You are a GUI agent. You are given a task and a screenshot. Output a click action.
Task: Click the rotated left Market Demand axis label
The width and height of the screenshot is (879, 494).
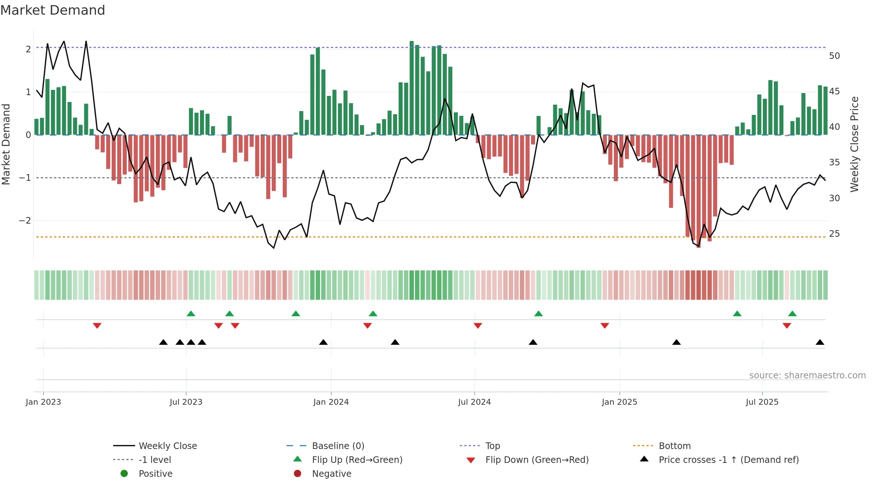(6, 144)
